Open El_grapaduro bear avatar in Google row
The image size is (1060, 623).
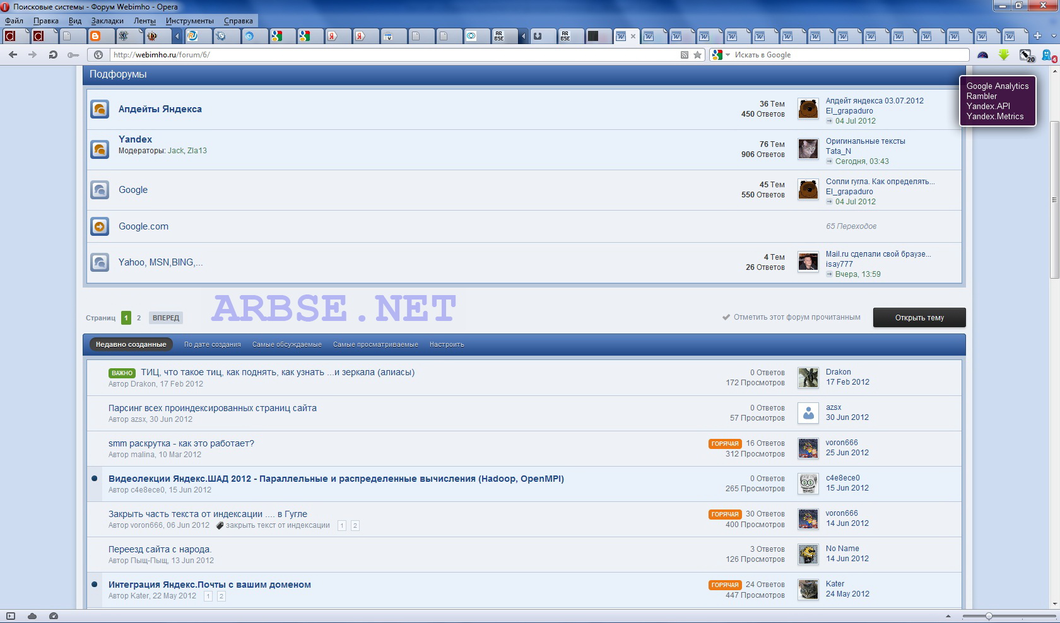click(808, 189)
